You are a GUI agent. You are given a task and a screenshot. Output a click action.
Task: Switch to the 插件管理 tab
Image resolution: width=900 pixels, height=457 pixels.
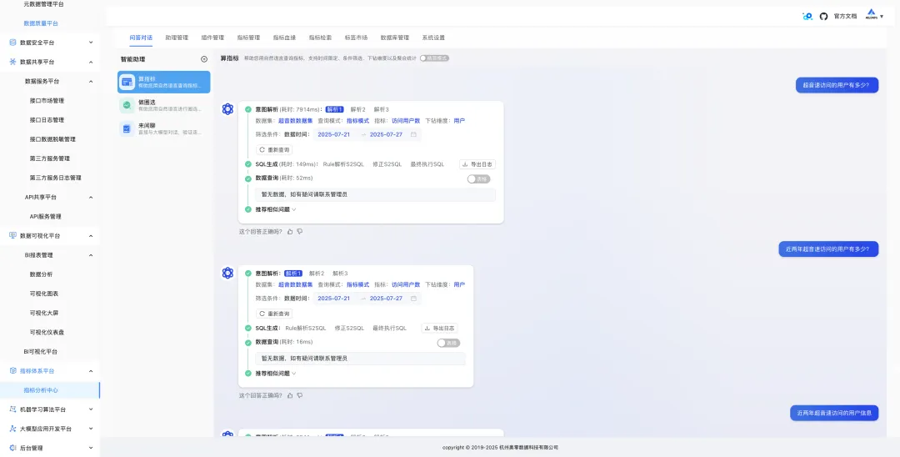tap(212, 38)
